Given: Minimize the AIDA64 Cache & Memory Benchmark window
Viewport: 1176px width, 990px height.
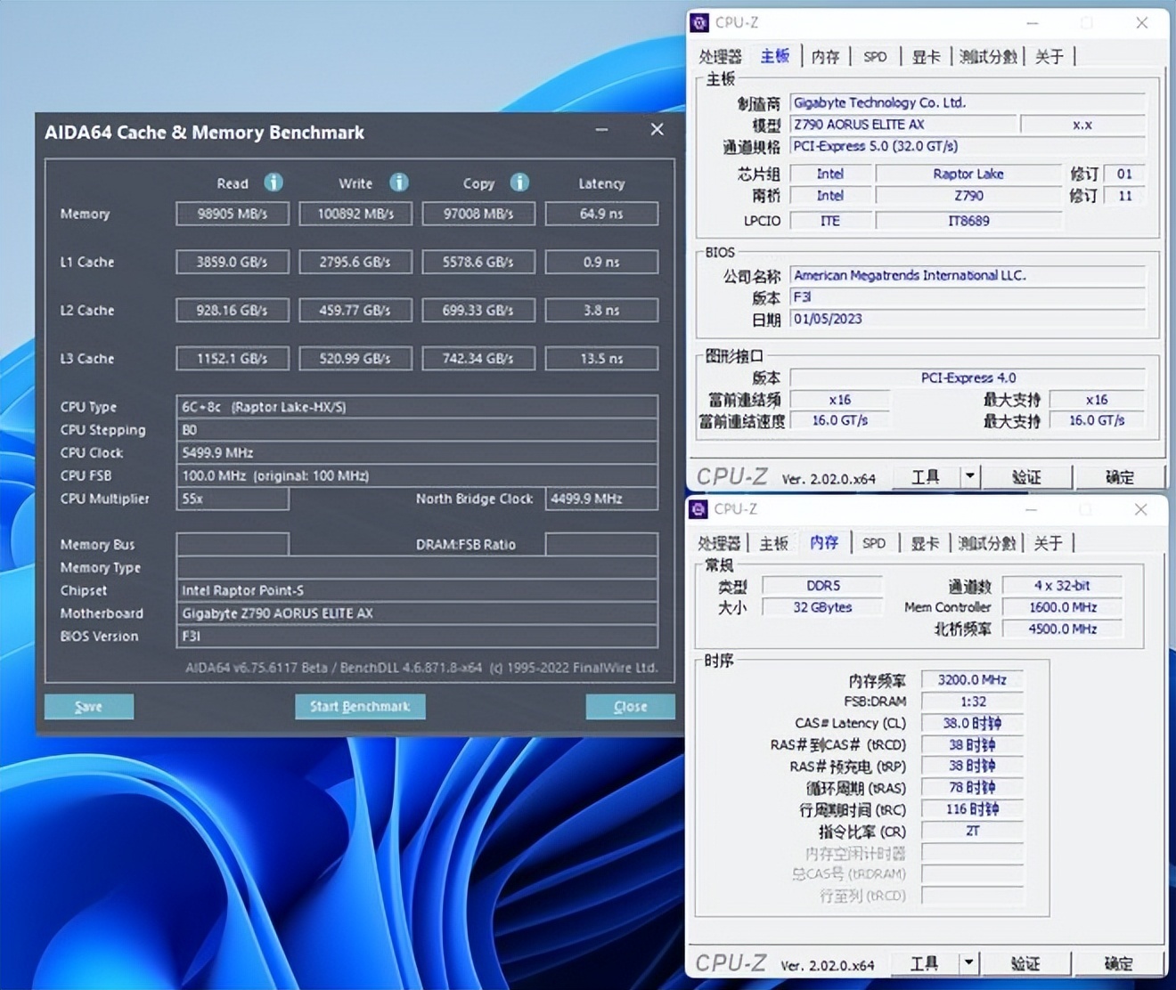Looking at the screenshot, I should click(x=602, y=130).
